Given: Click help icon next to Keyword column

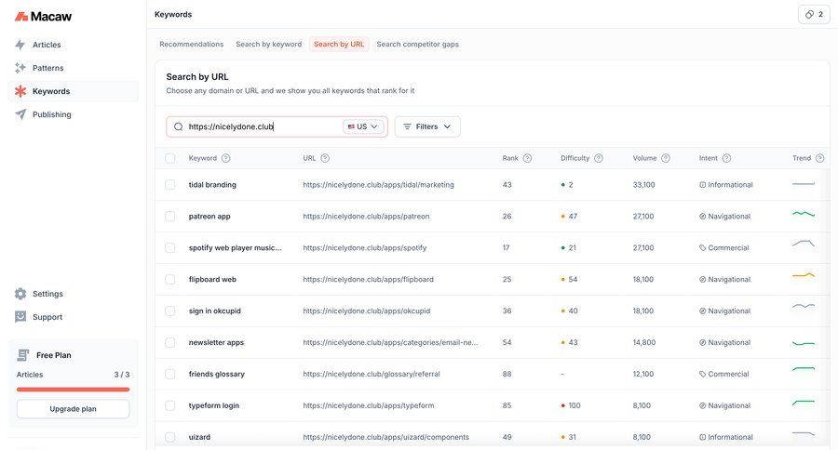Looking at the screenshot, I should (x=225, y=158).
